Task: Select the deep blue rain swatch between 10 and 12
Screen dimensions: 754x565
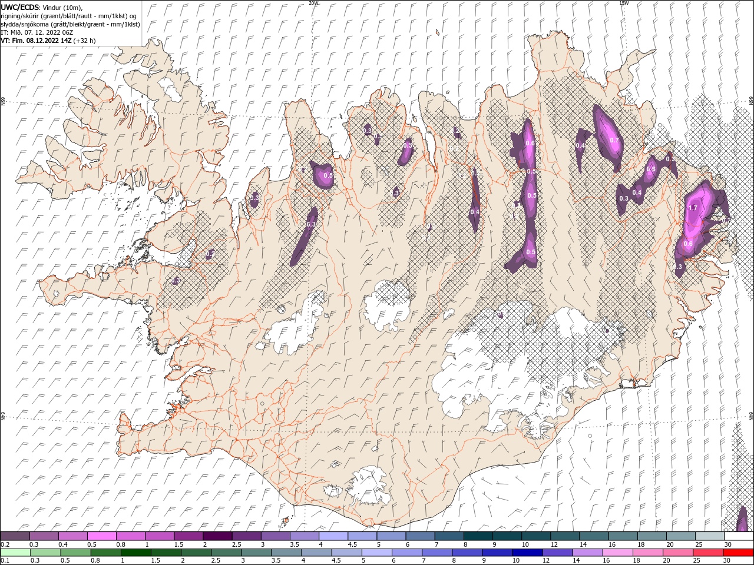Action: click(527, 553)
